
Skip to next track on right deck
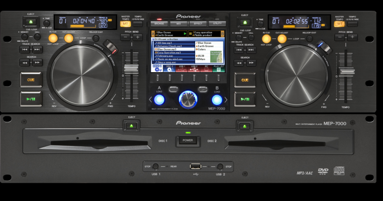click(x=251, y=50)
